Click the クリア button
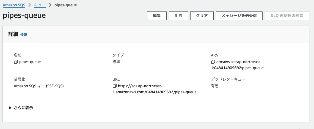 pos(202,16)
